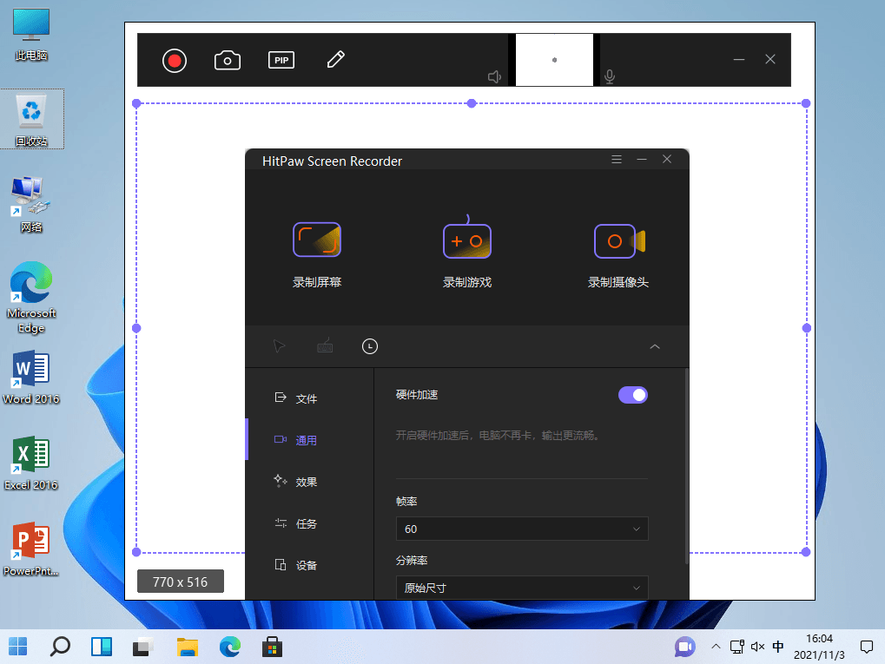Minimize the recording toolbar

click(x=739, y=59)
